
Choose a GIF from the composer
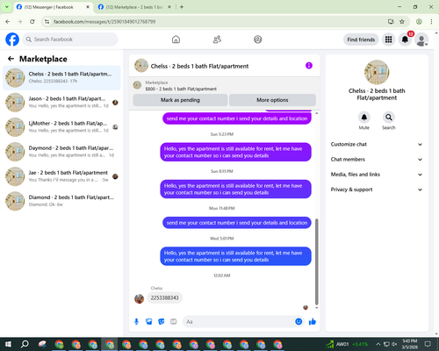(174, 322)
